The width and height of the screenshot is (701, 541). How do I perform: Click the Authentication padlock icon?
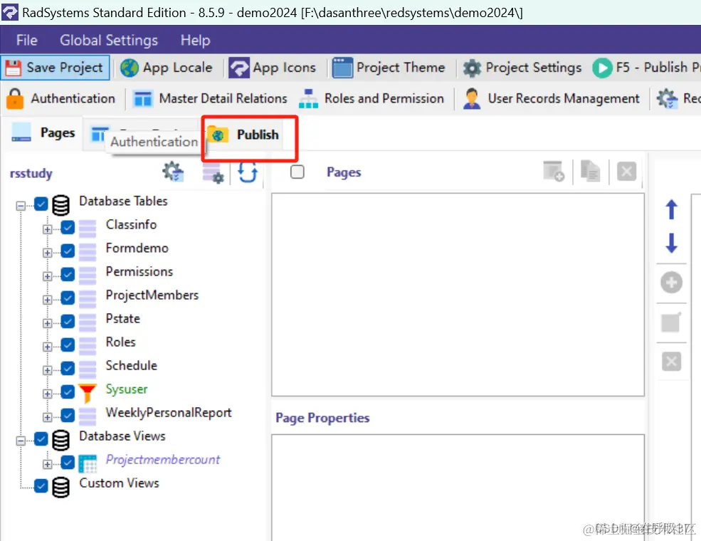tap(15, 99)
